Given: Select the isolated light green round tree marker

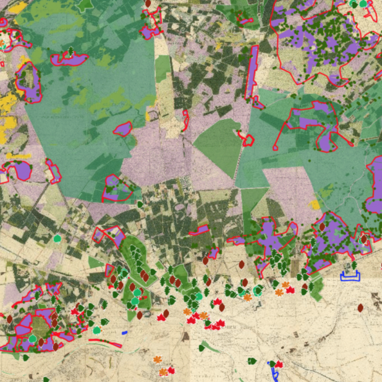Looking at the screenshot, I should tap(57, 239).
